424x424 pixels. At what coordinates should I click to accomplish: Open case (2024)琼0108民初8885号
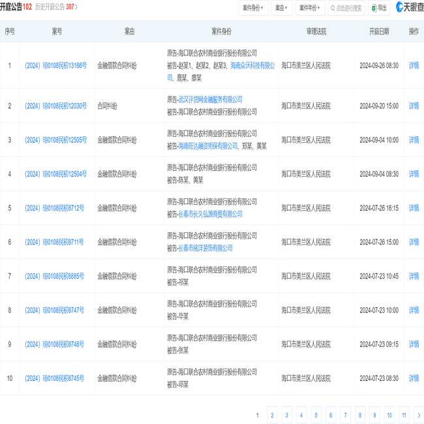point(54,276)
